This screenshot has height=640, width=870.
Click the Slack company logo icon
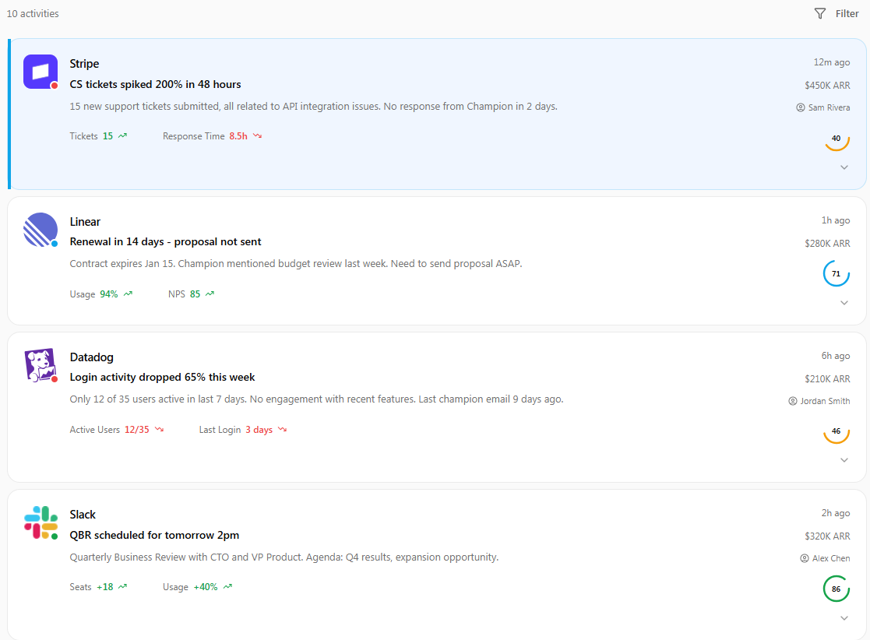click(x=41, y=522)
